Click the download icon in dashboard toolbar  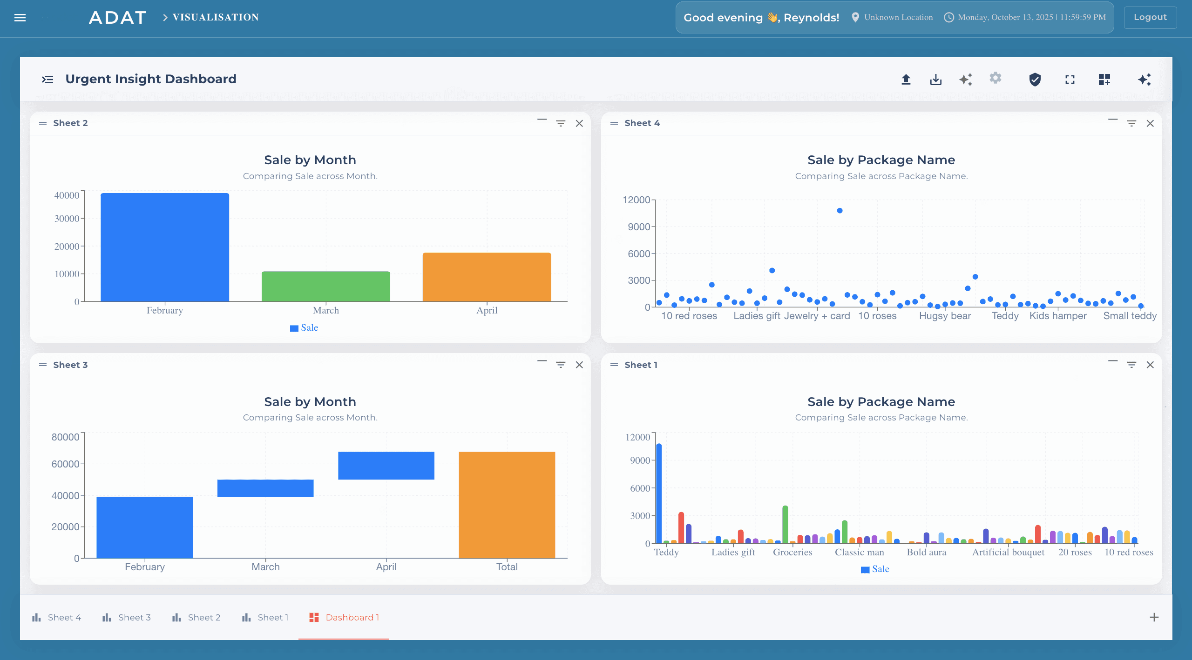tap(936, 80)
